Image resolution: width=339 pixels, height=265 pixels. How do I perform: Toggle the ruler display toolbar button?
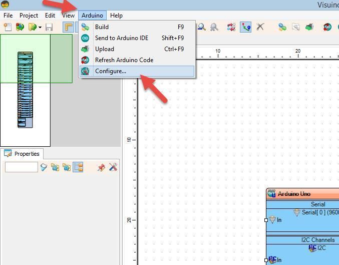68,27
